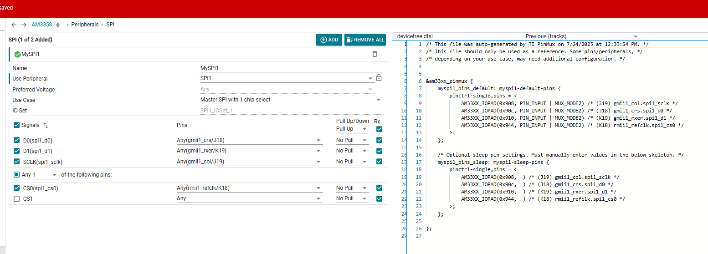Toggle the lock icon beside Use Peripheral

tap(379, 78)
